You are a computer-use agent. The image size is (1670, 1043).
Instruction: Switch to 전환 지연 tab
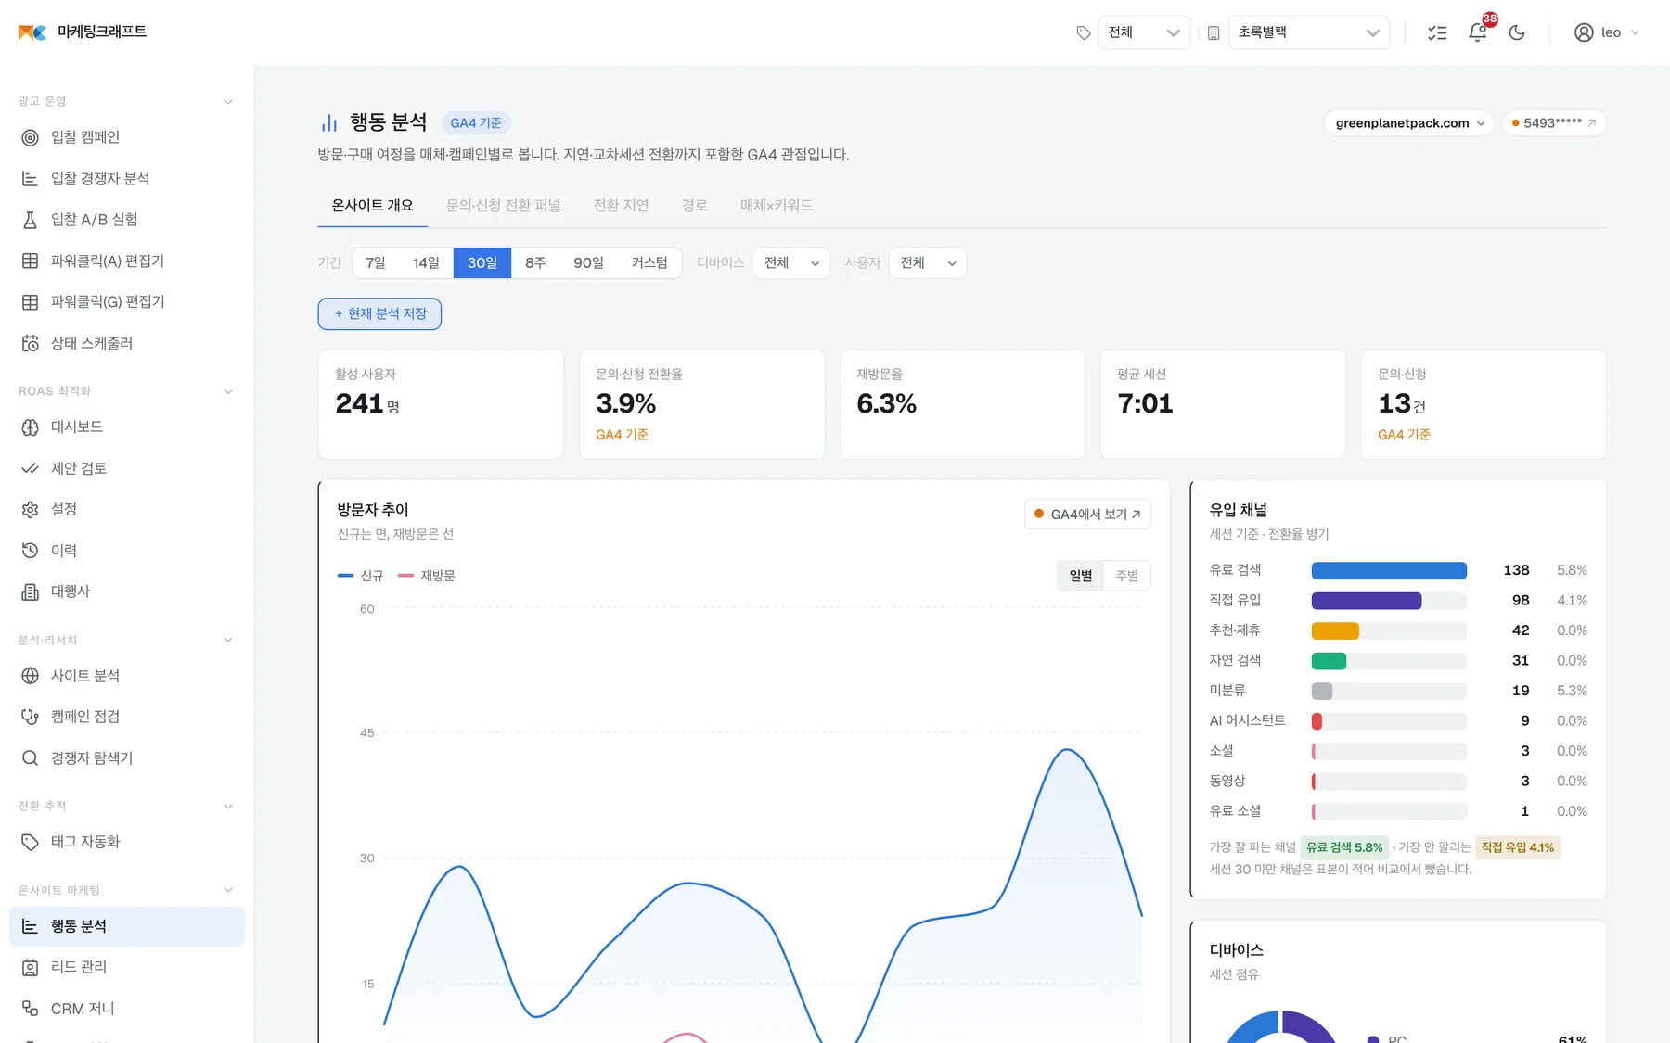(621, 206)
